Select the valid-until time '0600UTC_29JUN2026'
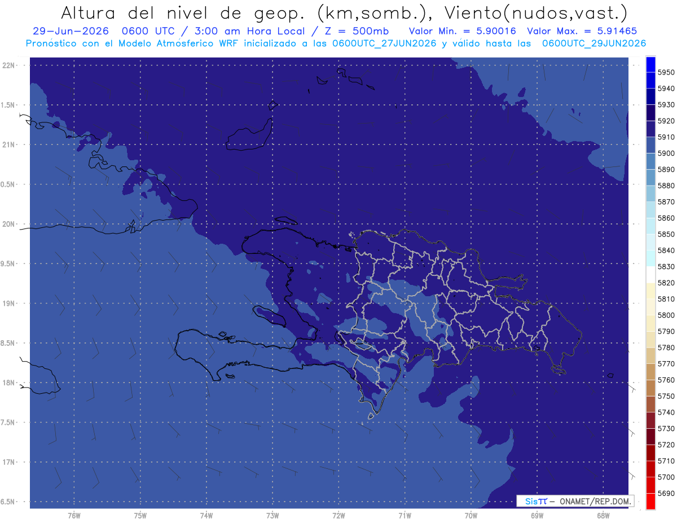Viewport: 677px width, 523px height. pos(594,43)
